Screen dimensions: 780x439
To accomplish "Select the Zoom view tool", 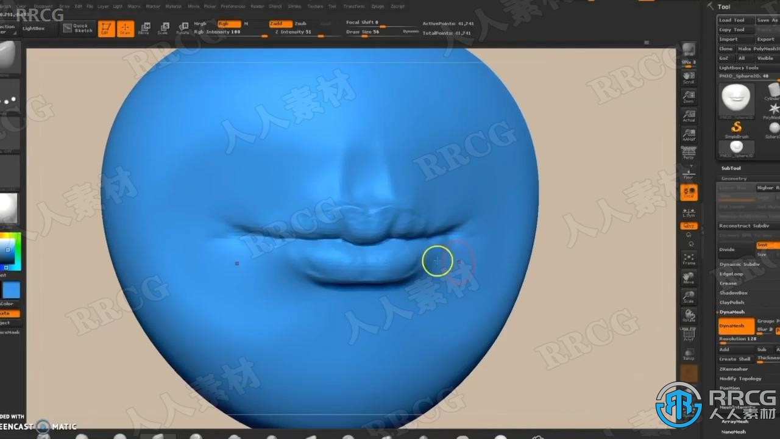I will pos(689,97).
